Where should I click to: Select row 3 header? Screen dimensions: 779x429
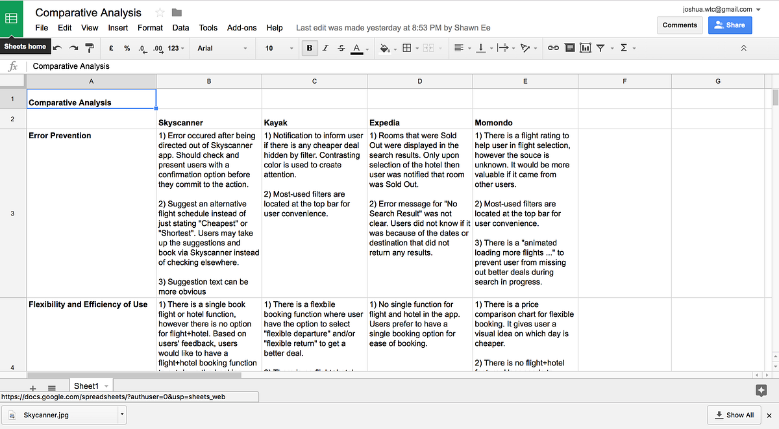(13, 214)
